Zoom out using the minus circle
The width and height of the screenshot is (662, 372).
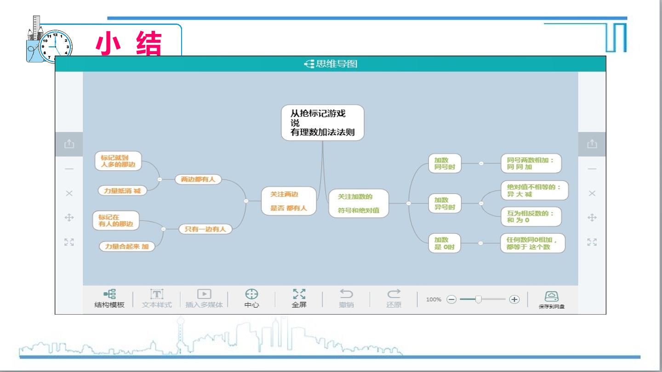[x=451, y=299]
